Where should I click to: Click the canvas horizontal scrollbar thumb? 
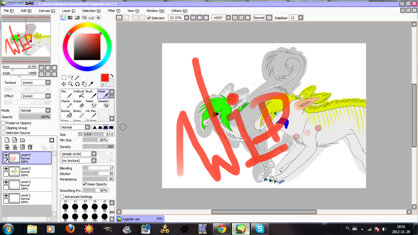[264, 212]
